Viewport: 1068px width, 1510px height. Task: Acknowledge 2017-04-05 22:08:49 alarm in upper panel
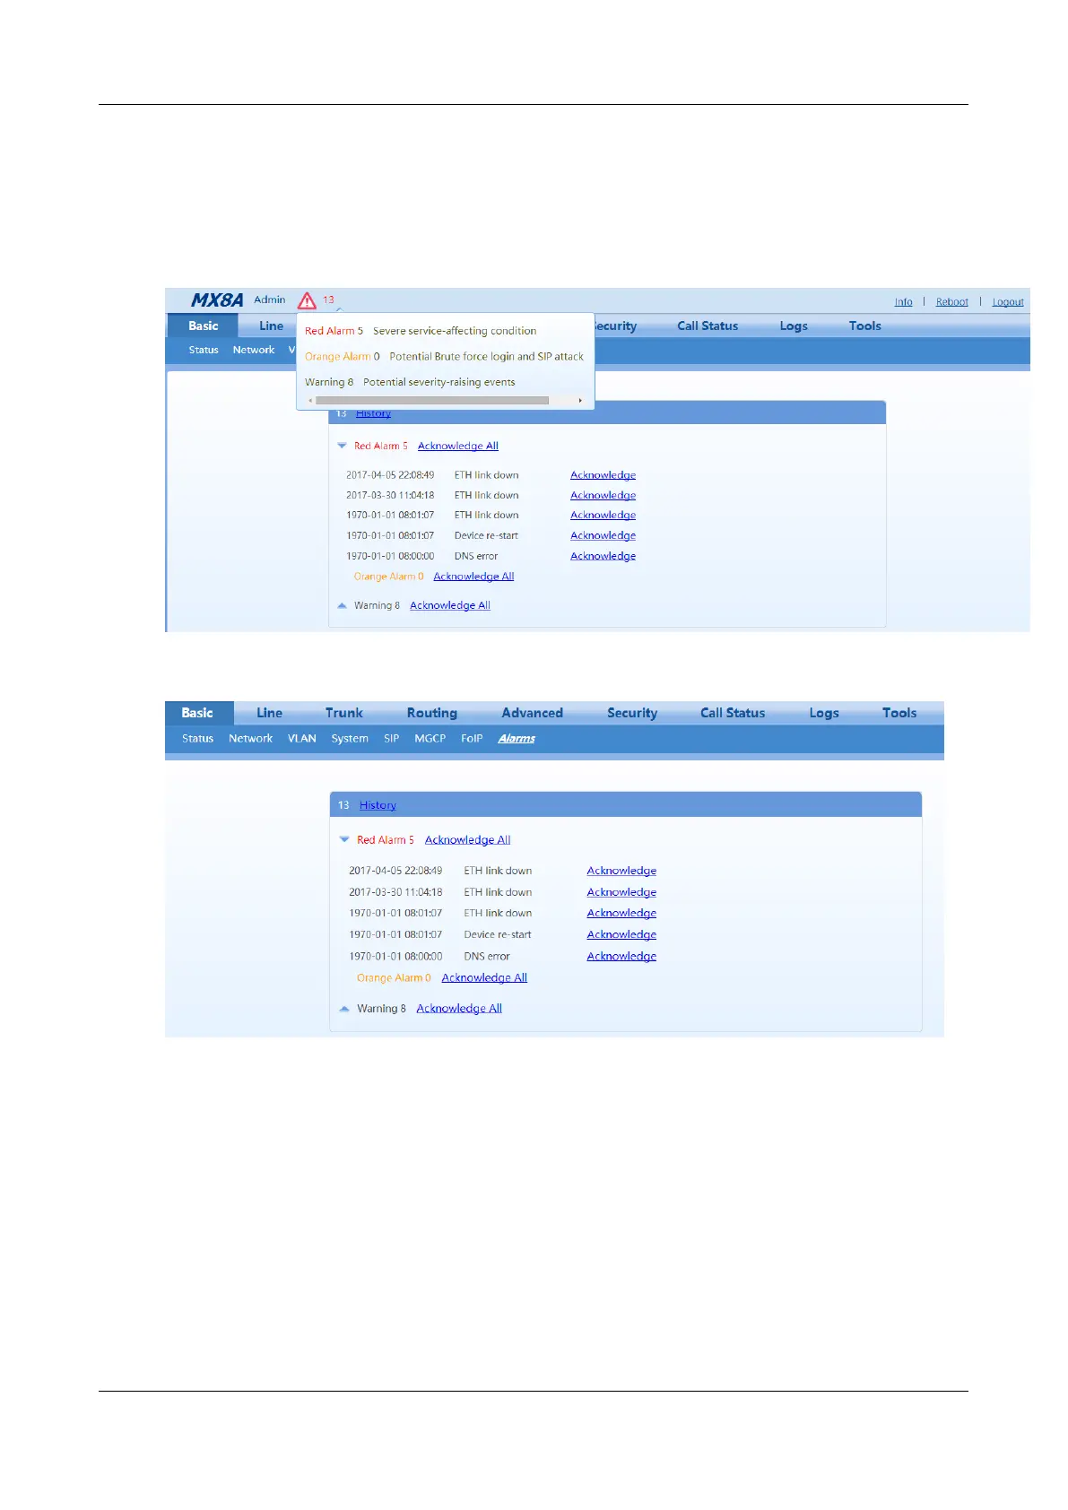pyautogui.click(x=603, y=475)
